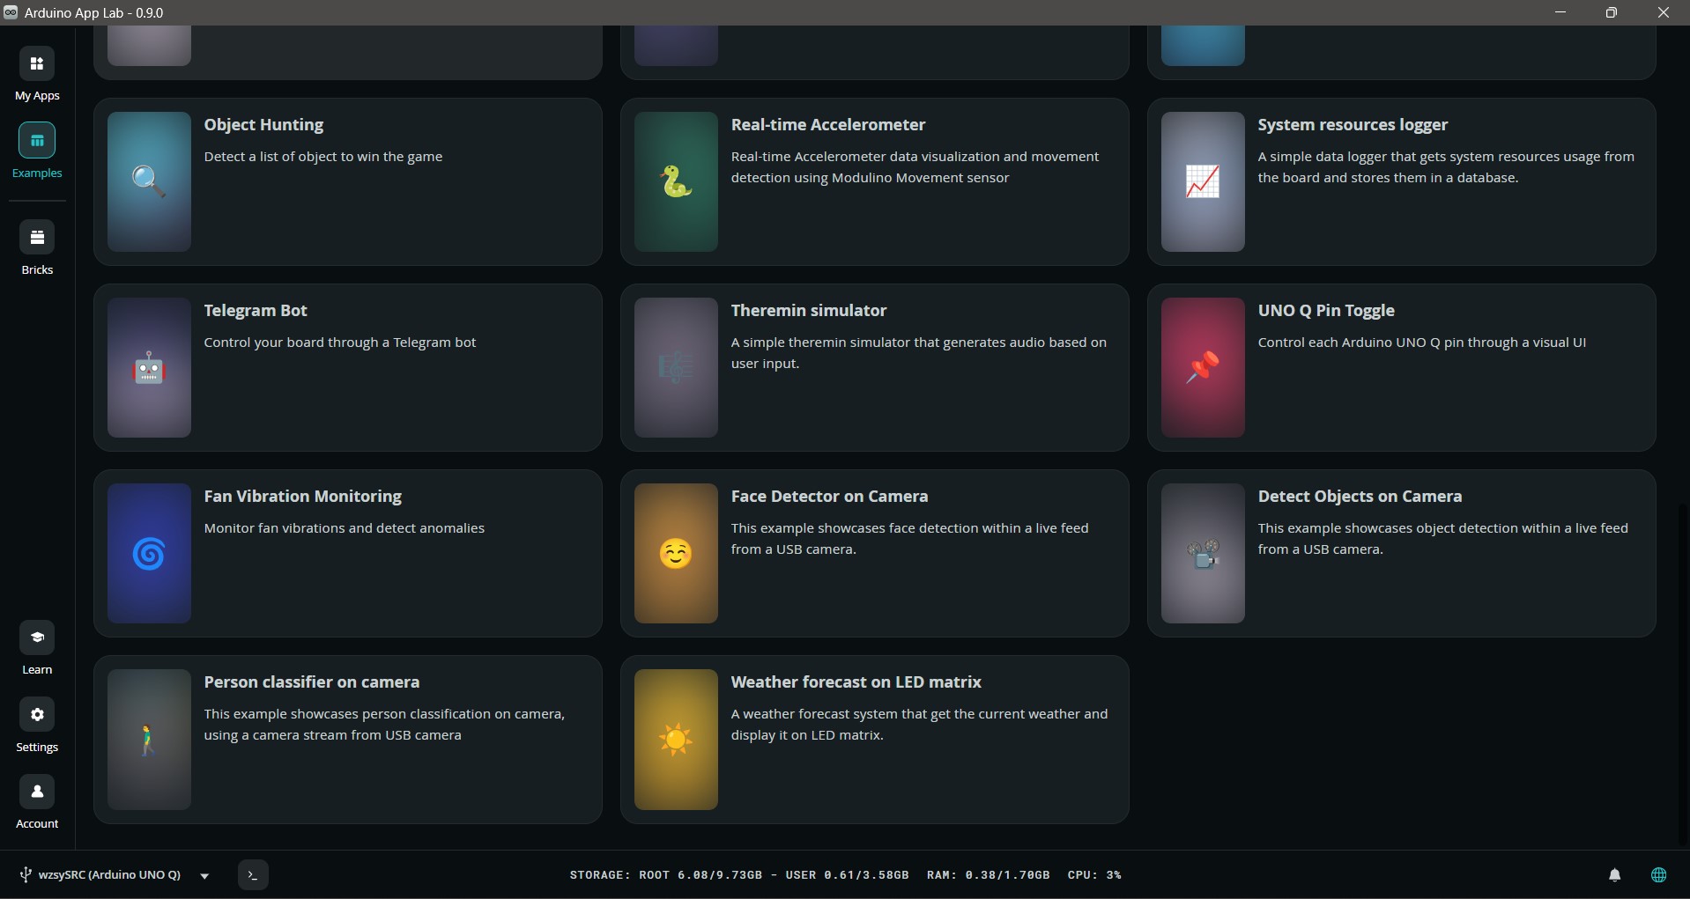Open the System resources logger title

1353,125
